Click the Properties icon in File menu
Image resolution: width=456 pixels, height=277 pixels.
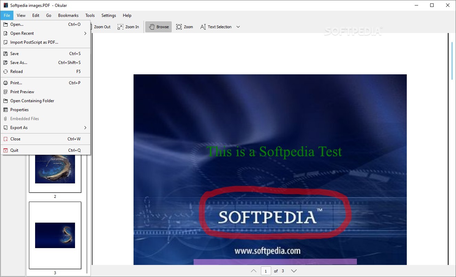[5, 110]
